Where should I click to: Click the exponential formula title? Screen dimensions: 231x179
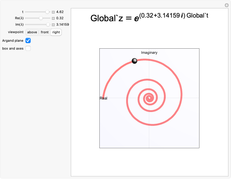tap(150, 18)
